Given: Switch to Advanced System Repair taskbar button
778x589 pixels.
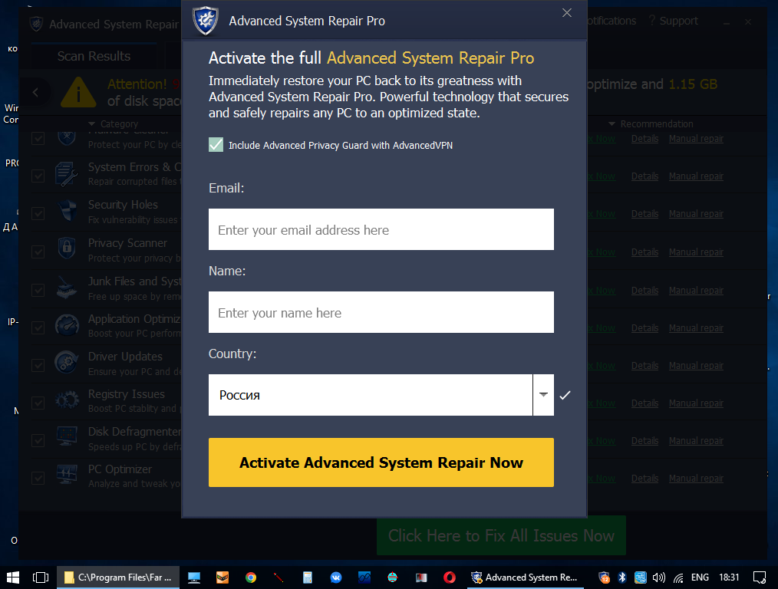Looking at the screenshot, I should coord(525,577).
